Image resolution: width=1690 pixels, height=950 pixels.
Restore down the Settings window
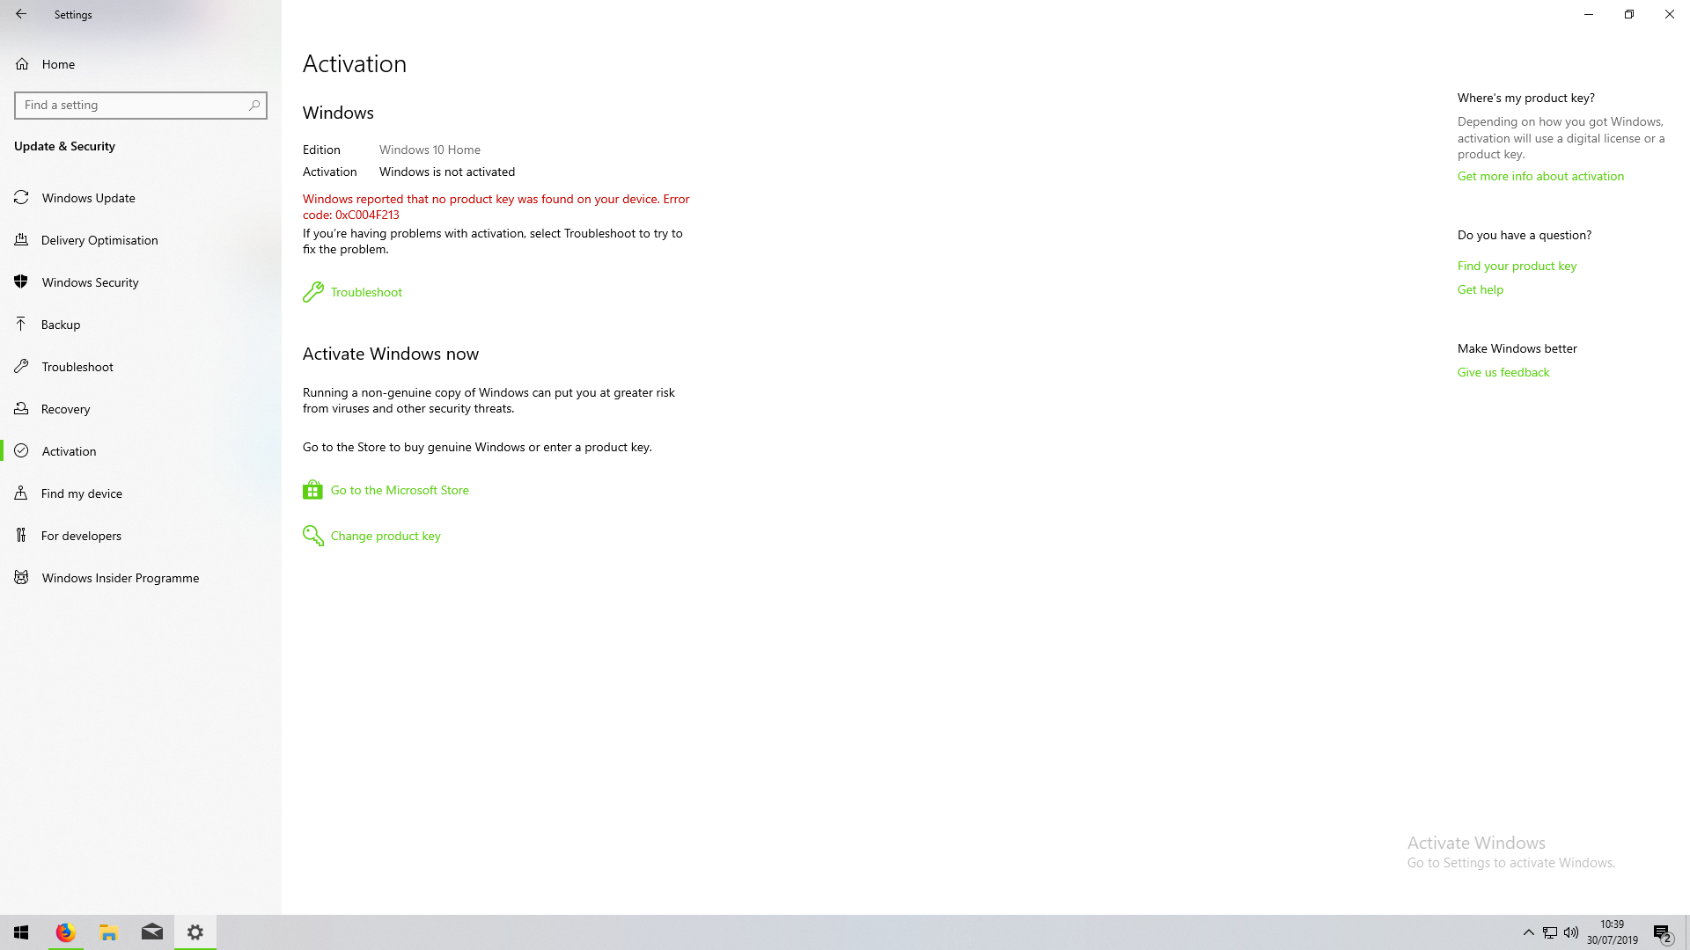point(1629,14)
